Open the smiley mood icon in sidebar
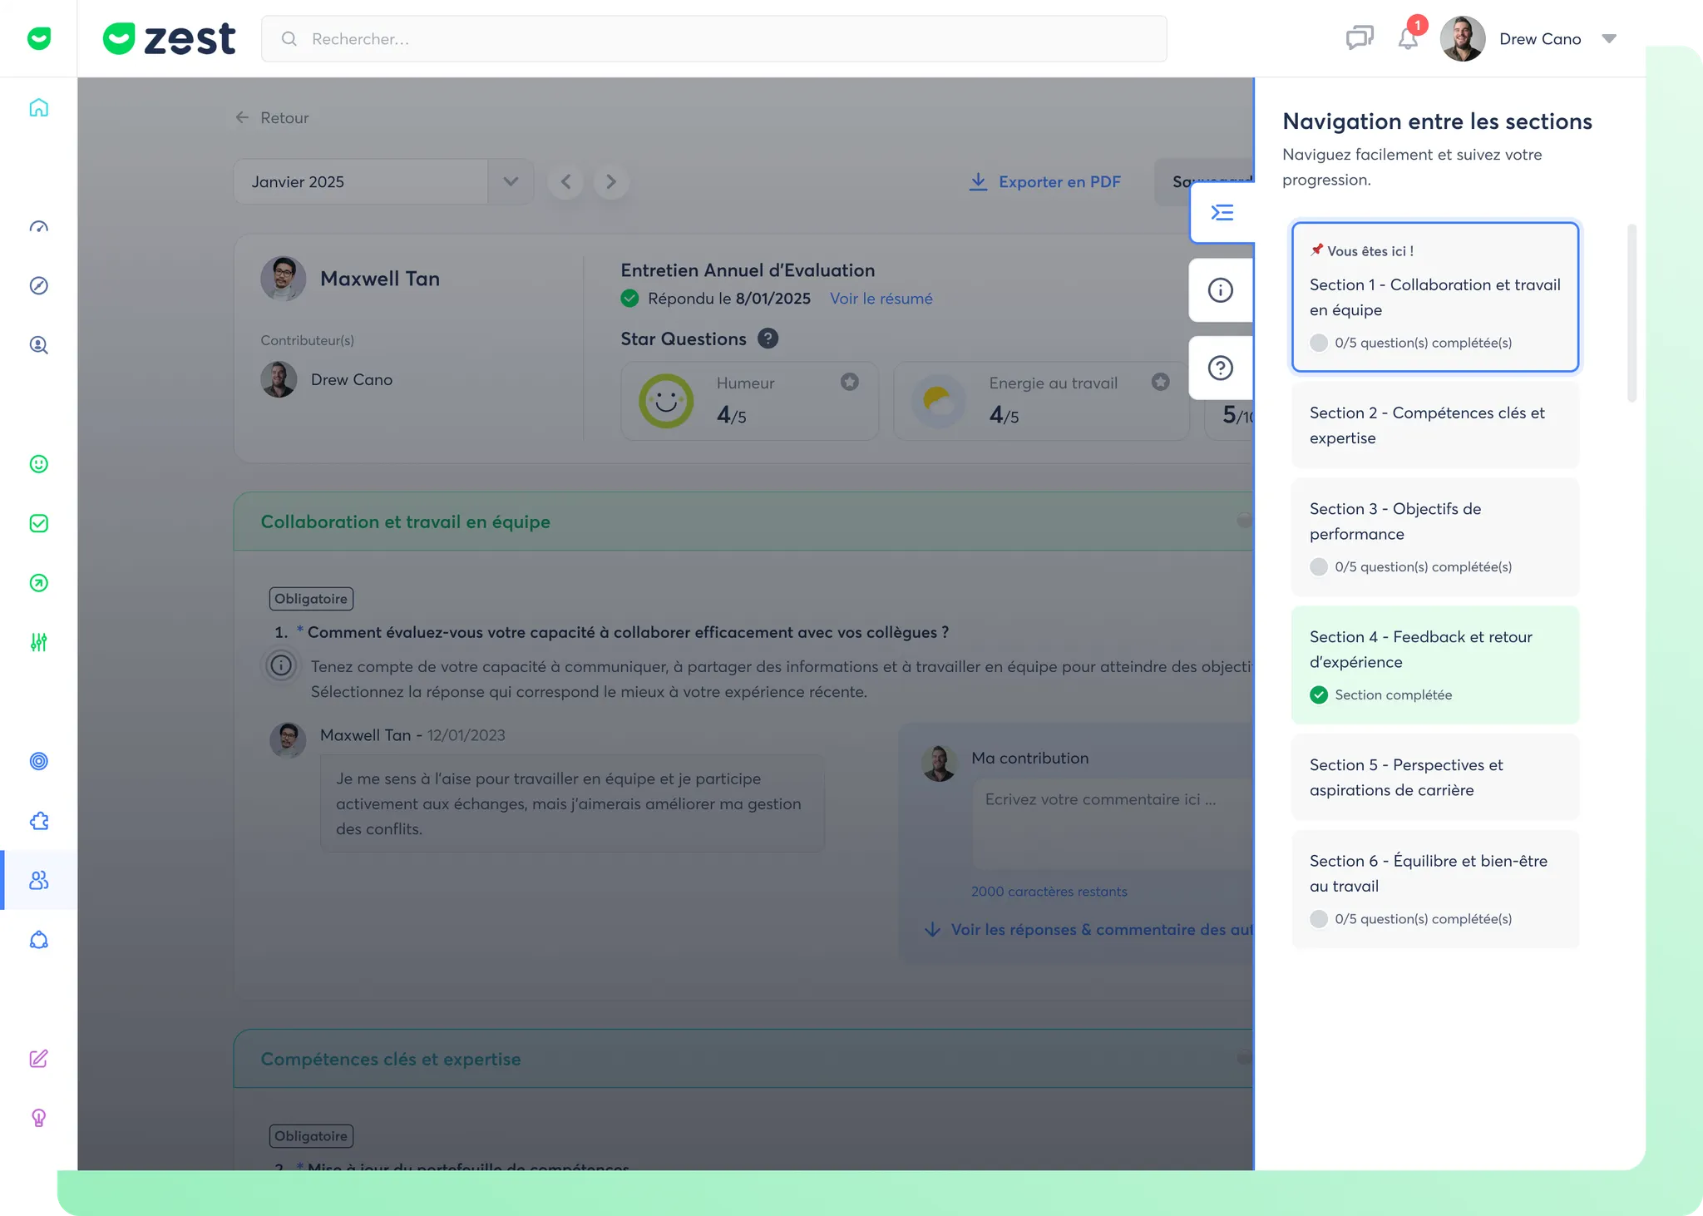1703x1216 pixels. pyautogui.click(x=39, y=464)
